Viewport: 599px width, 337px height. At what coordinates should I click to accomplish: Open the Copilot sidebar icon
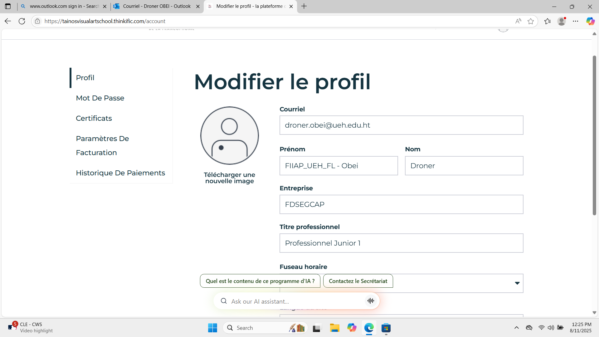pos(590,21)
